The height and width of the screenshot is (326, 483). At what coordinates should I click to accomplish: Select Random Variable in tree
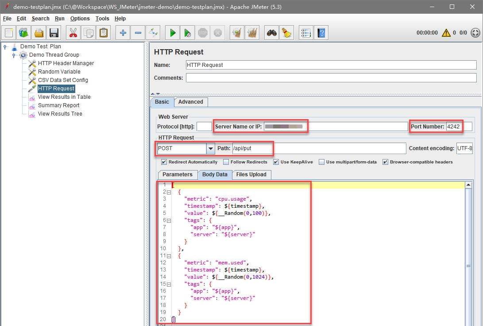click(x=59, y=71)
